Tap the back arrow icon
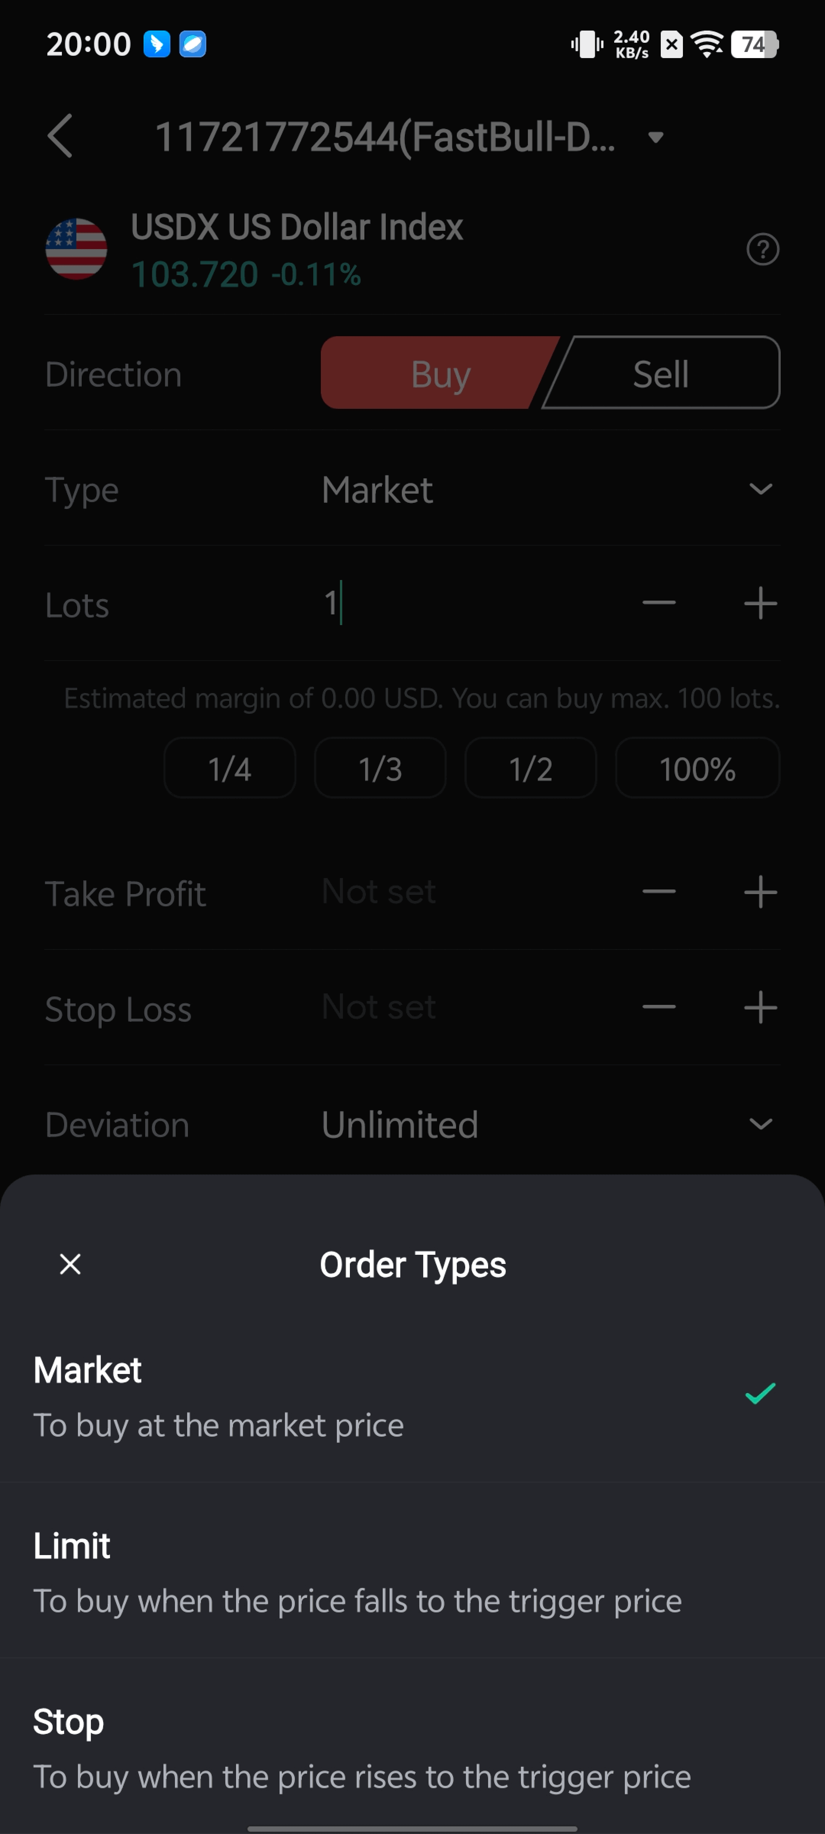The width and height of the screenshot is (825, 1834). (x=60, y=136)
